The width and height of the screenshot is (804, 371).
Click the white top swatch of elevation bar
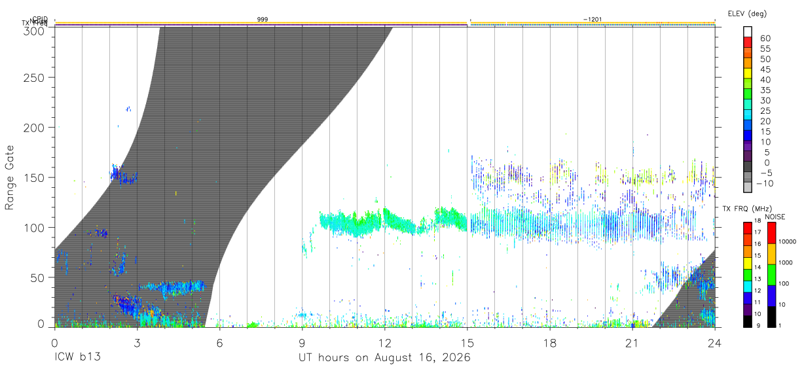click(x=748, y=32)
